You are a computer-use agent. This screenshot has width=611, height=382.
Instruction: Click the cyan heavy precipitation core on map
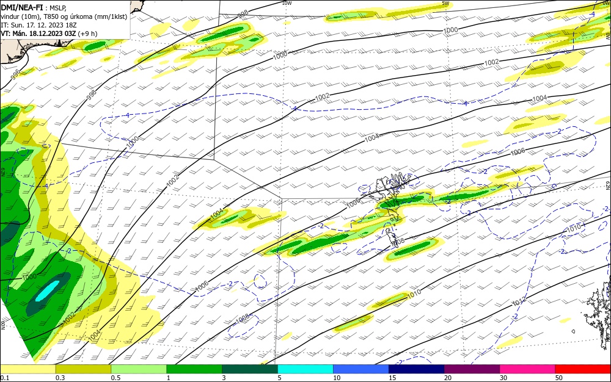pyautogui.click(x=48, y=291)
